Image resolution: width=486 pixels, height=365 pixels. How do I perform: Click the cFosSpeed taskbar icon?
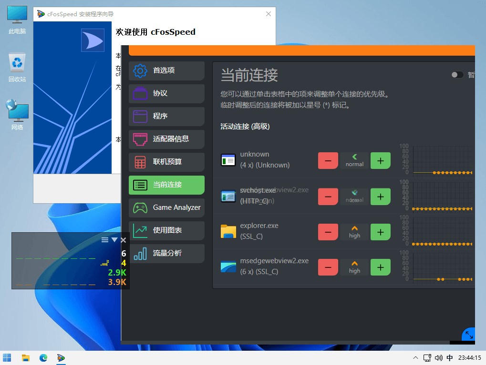61,358
